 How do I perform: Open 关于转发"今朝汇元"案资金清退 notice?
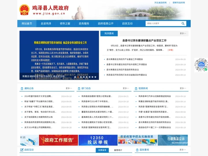point(39,107)
